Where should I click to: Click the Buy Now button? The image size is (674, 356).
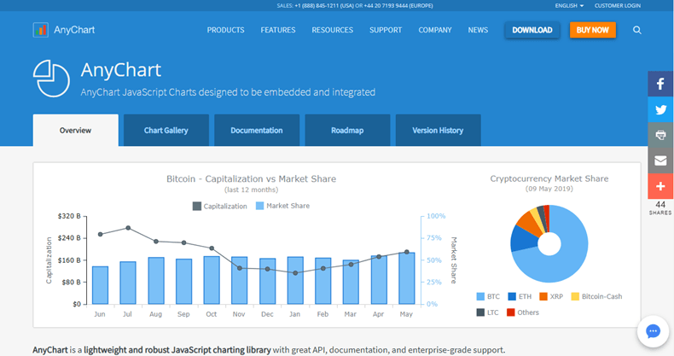593,30
